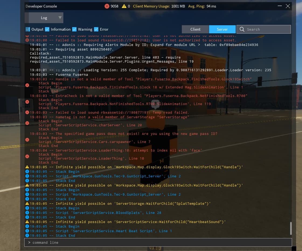Image resolution: width=302 pixels, height=251 pixels.
Task: Select the Server tab
Action: pos(222,29)
